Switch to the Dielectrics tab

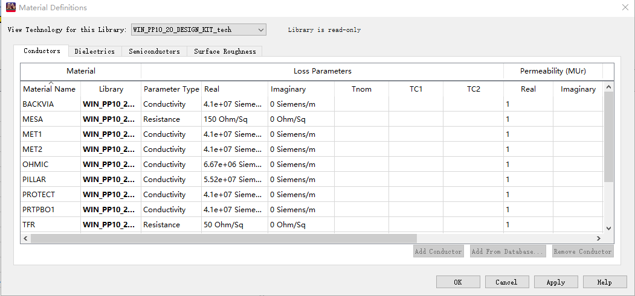pos(94,51)
